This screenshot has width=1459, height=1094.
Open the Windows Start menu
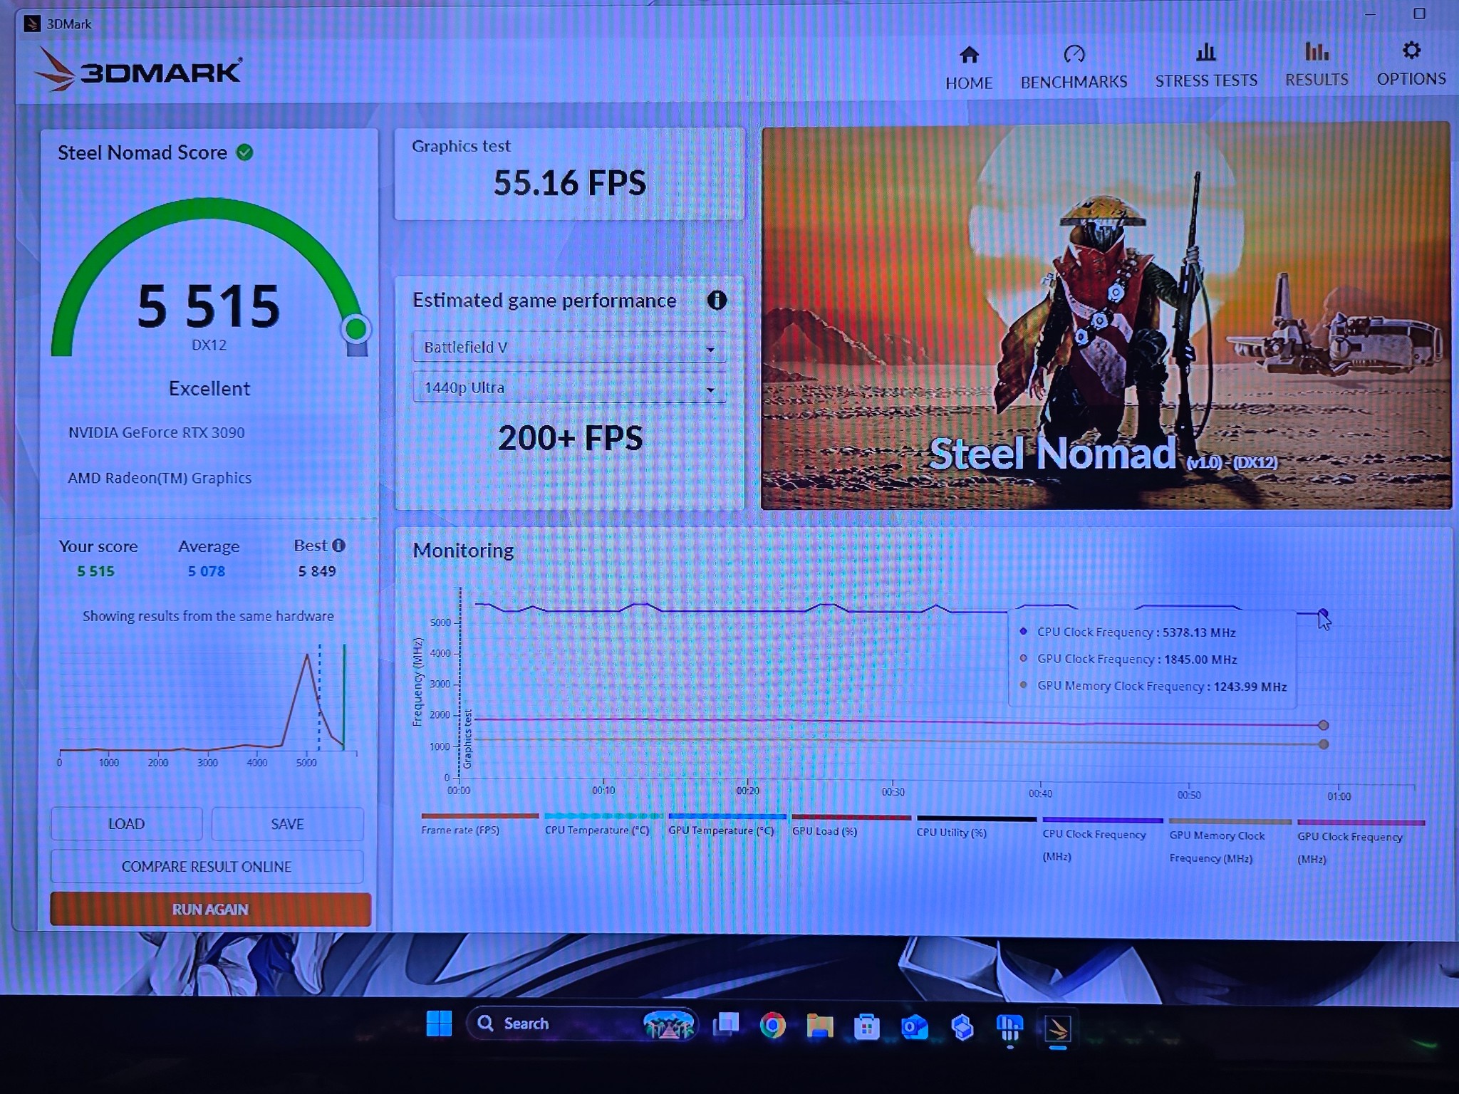[x=439, y=1023]
